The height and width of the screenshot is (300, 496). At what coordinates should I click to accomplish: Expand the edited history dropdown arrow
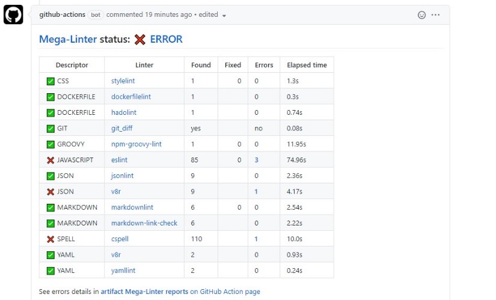[224, 16]
